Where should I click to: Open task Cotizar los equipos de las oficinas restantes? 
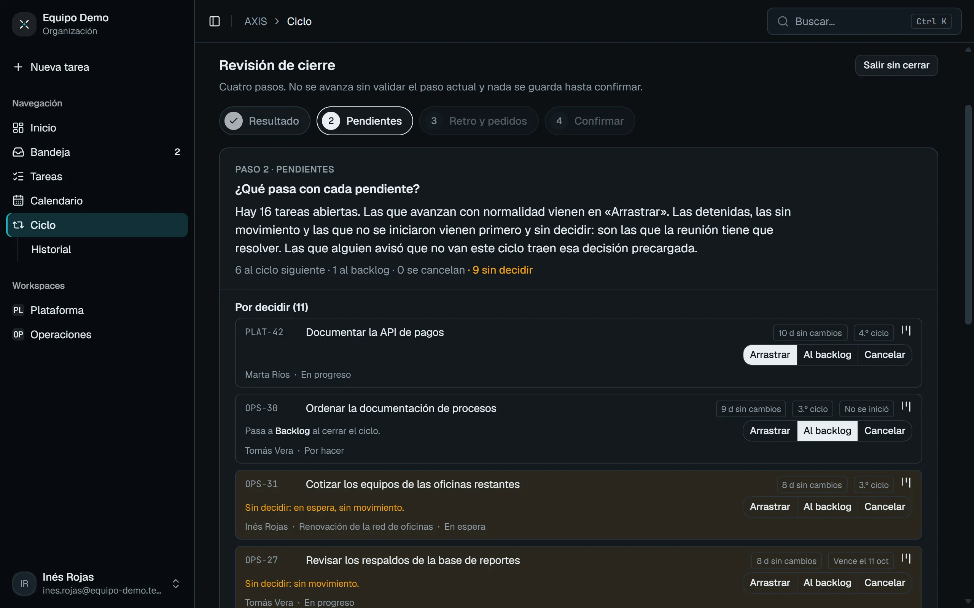412,484
